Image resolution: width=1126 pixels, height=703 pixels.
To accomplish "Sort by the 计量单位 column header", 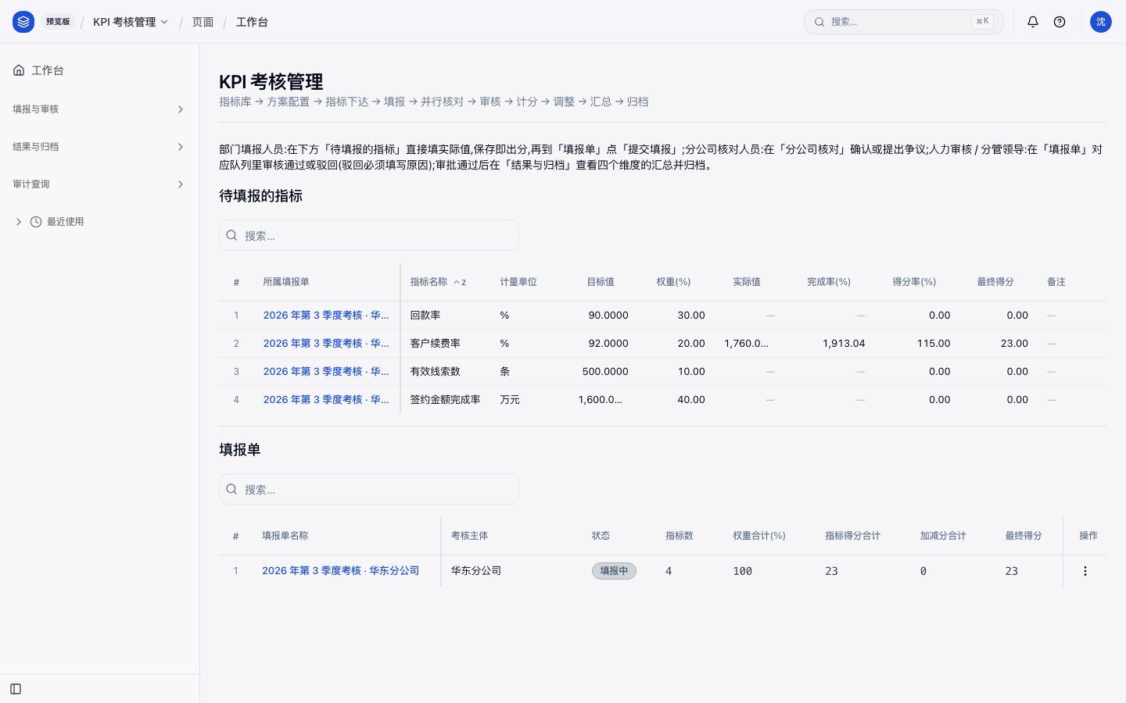I will [x=518, y=282].
